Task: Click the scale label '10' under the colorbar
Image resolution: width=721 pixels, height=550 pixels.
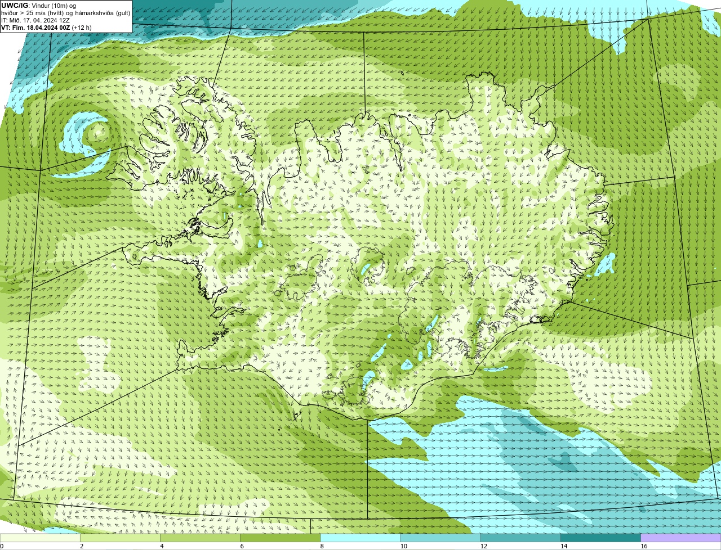Action: coord(404,546)
